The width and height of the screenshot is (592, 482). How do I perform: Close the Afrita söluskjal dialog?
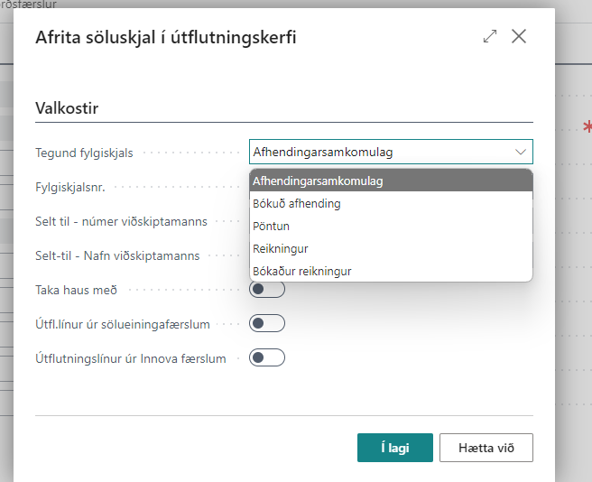(519, 37)
